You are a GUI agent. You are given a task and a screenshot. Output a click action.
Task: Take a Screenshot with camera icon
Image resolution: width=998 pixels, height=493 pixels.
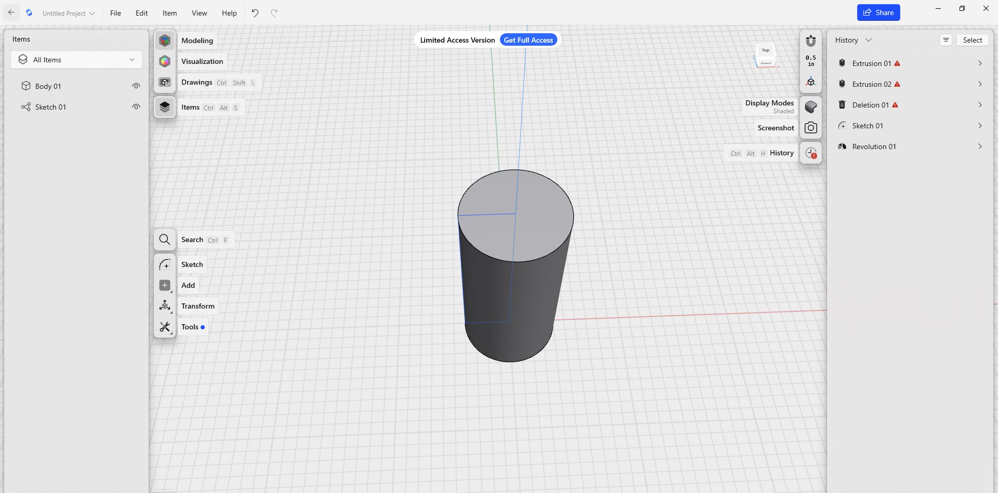click(811, 128)
